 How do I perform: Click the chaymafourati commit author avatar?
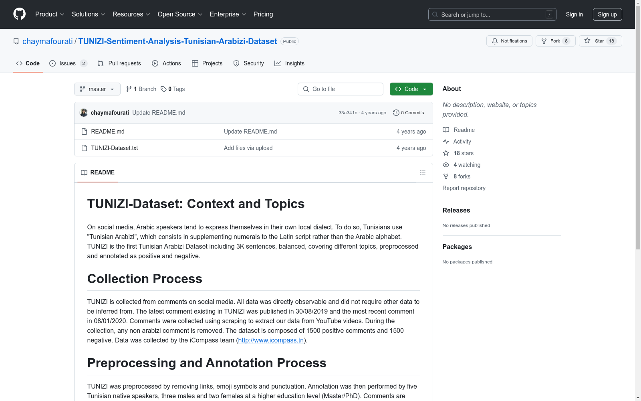(x=84, y=113)
